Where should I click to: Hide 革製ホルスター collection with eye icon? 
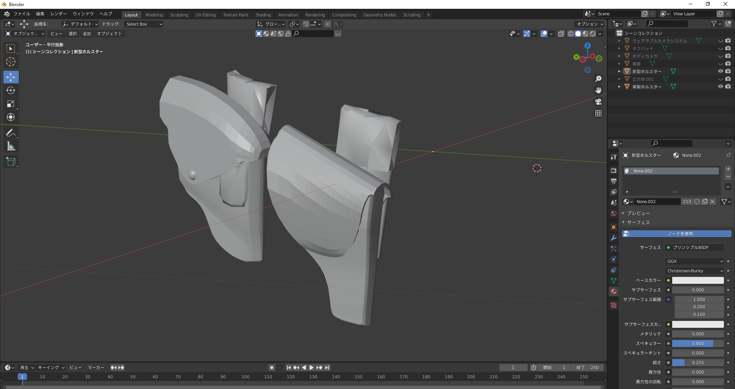coord(720,86)
